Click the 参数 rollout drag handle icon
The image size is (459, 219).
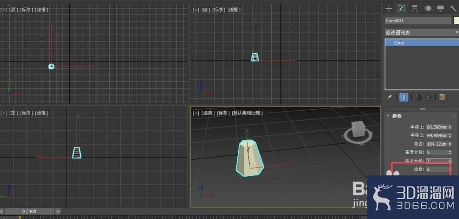coord(453,116)
